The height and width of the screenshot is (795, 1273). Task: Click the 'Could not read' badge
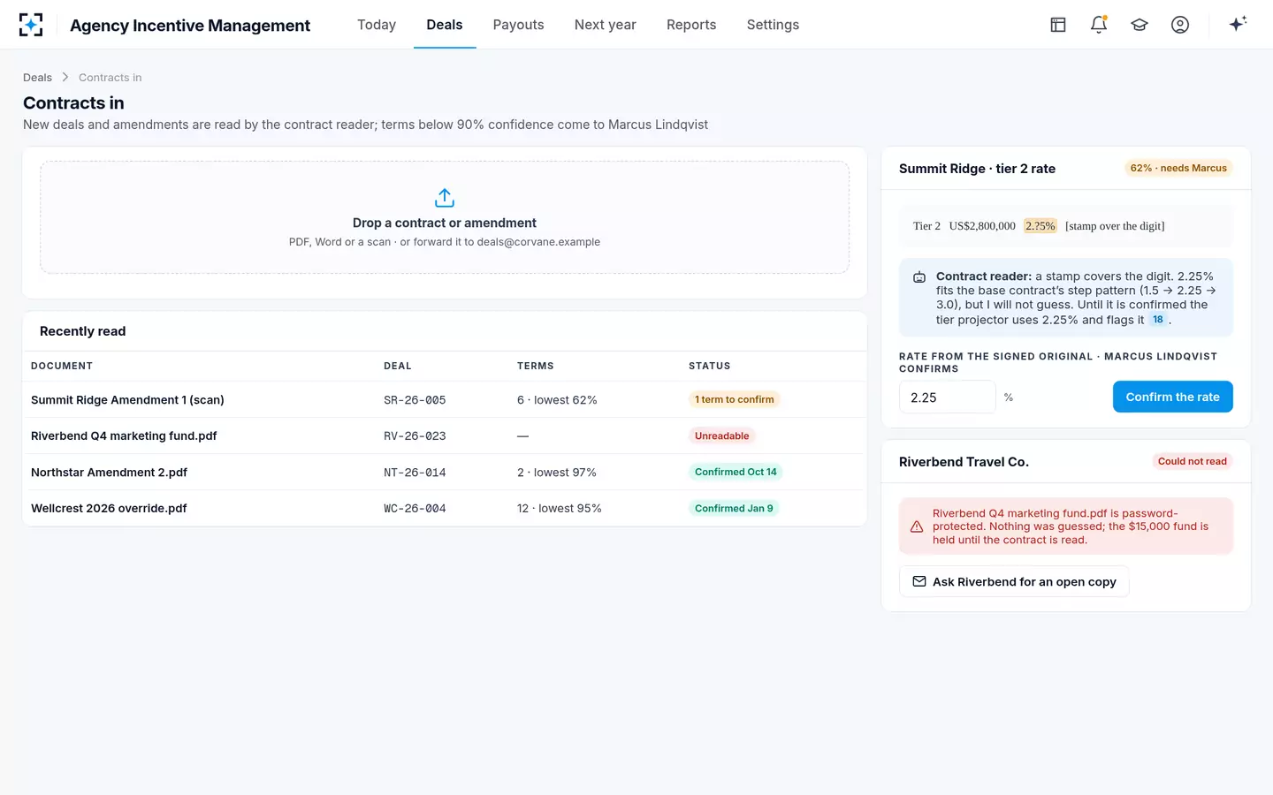coord(1193,461)
